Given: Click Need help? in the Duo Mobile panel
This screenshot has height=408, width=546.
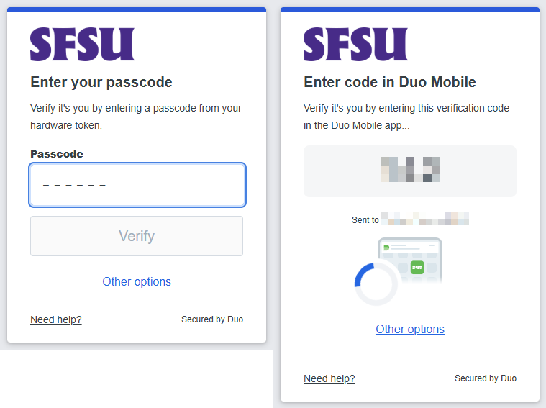Looking at the screenshot, I should [329, 378].
